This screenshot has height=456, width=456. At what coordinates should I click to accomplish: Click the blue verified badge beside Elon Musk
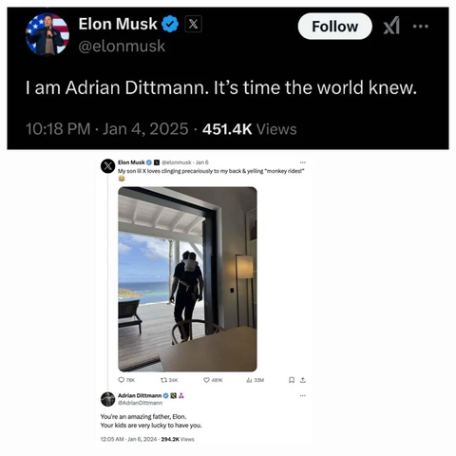[170, 24]
